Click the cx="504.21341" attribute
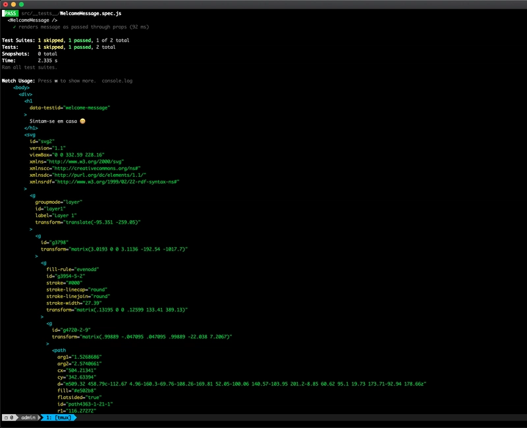 [77, 370]
